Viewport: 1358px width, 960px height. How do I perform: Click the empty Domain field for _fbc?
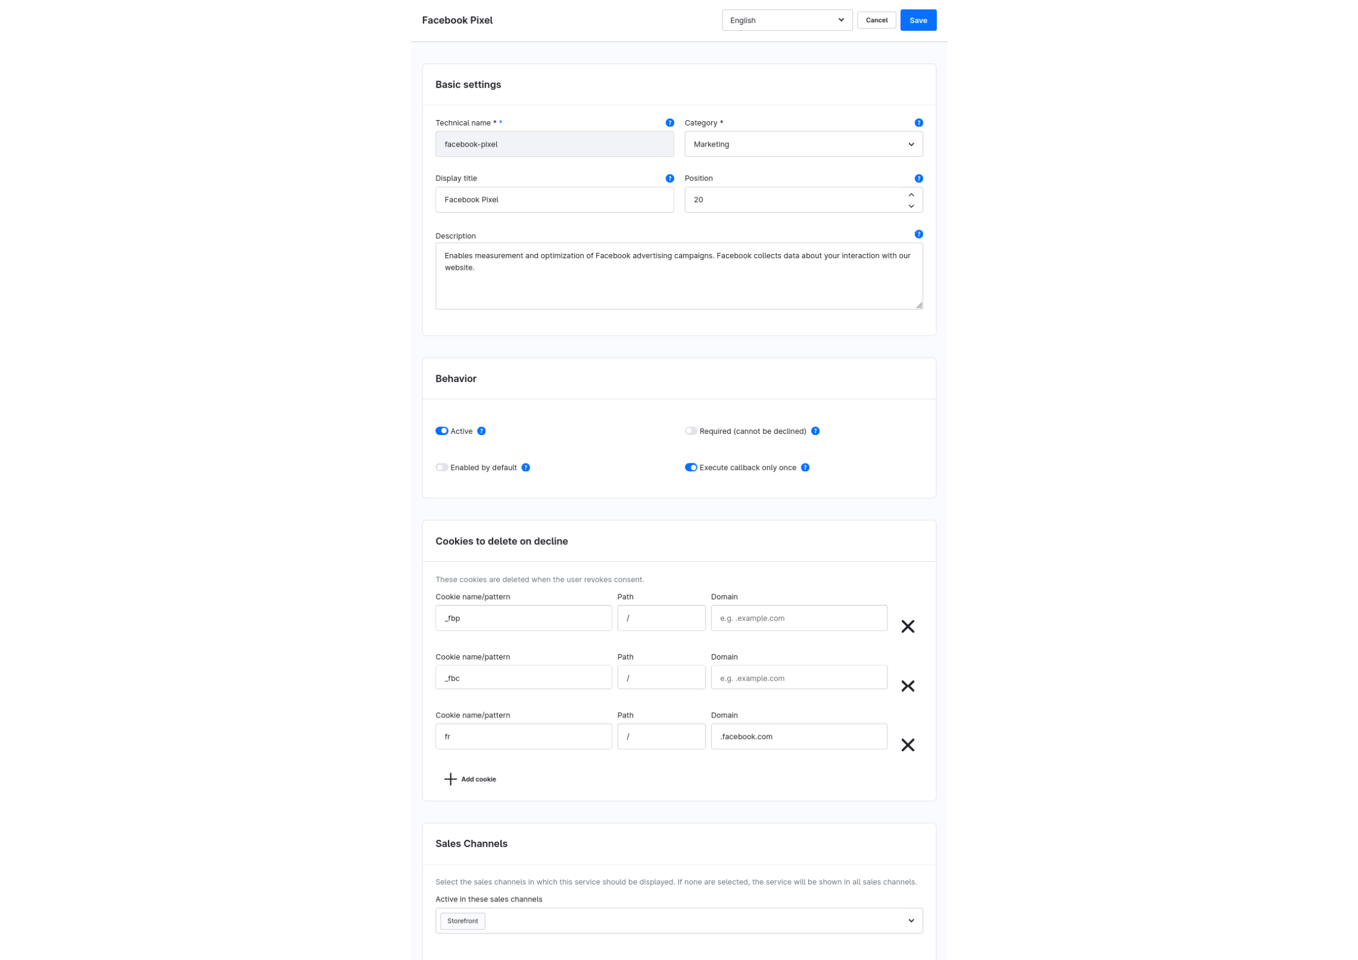point(799,678)
